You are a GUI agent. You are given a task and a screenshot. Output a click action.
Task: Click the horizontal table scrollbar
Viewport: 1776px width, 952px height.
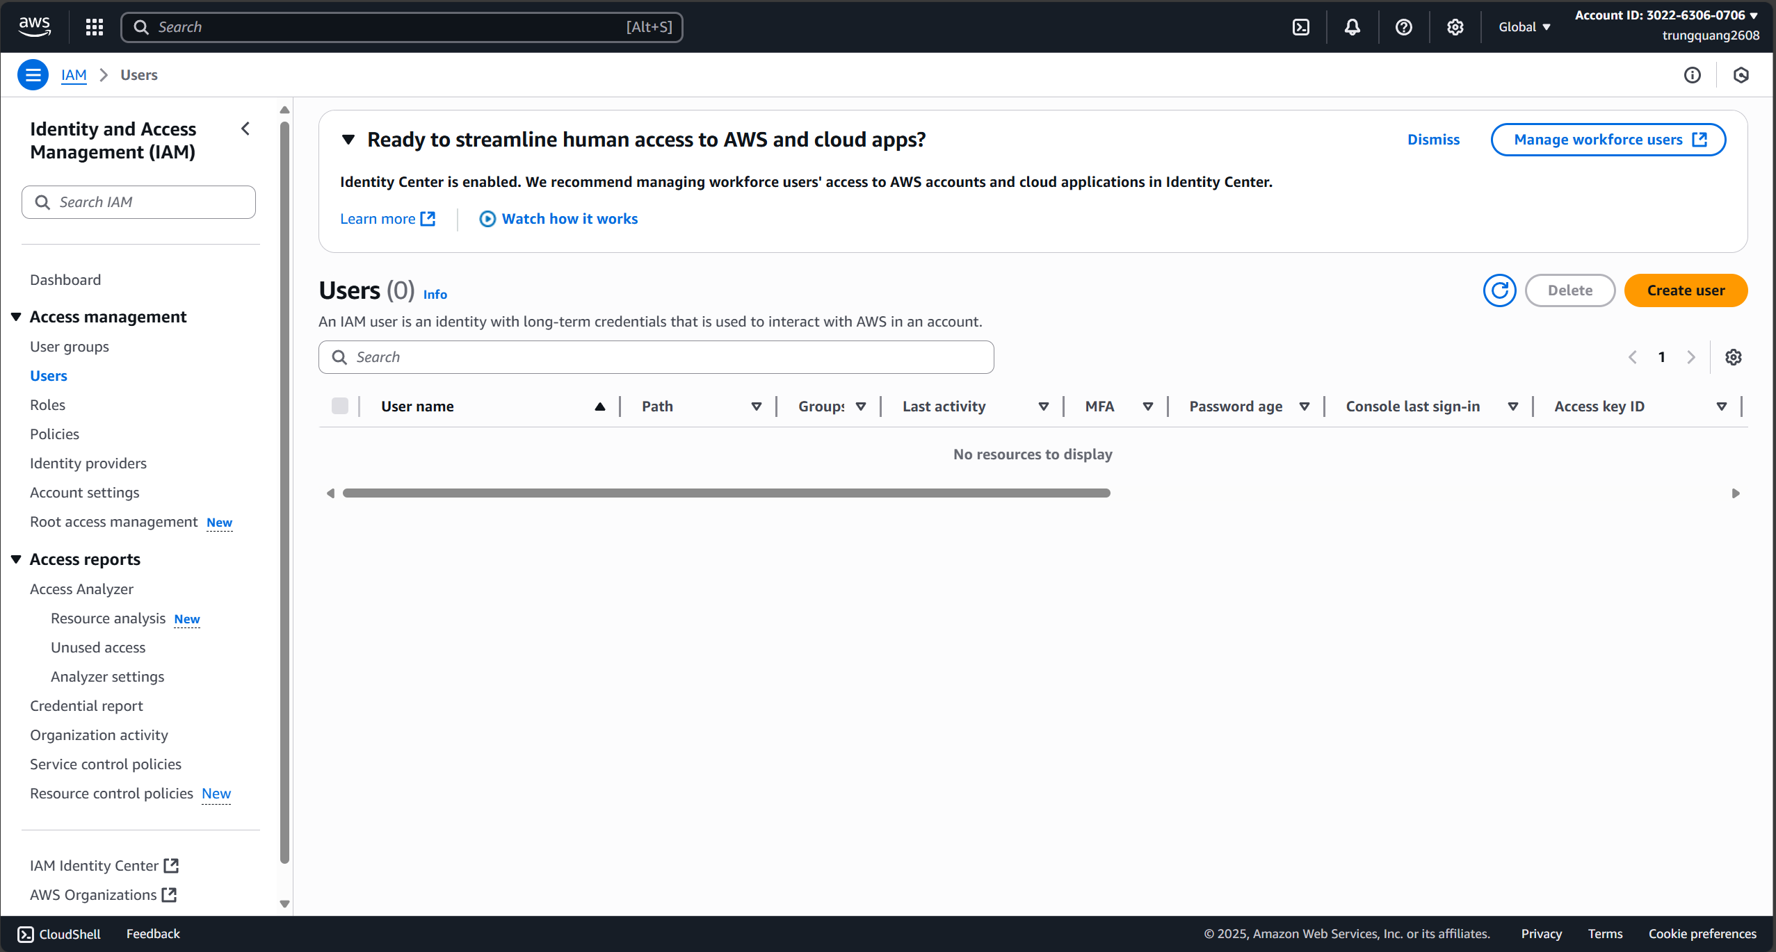pyautogui.click(x=726, y=493)
